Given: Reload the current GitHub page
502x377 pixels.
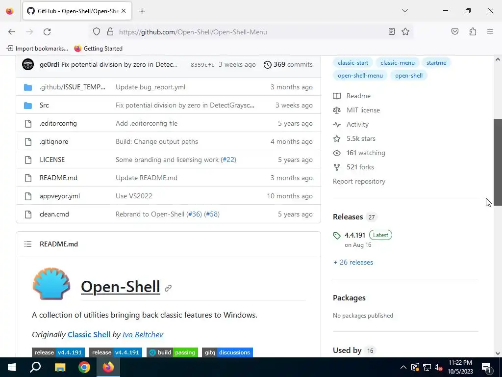Looking at the screenshot, I should pyautogui.click(x=47, y=32).
